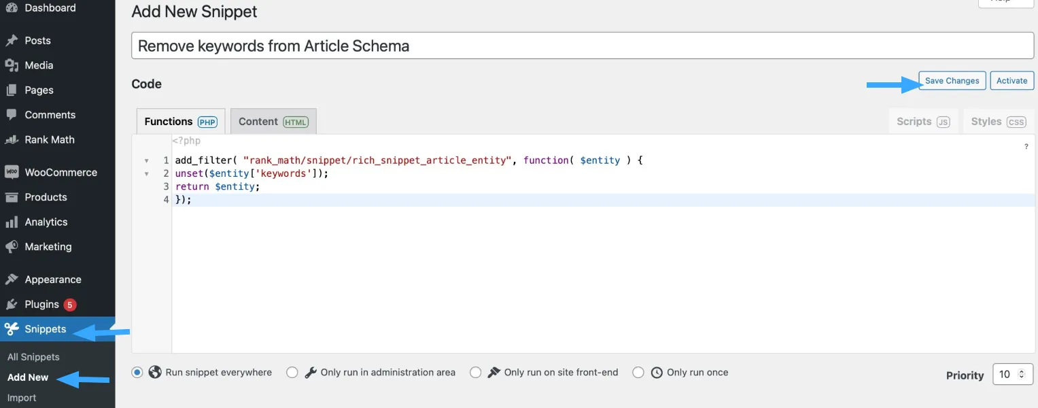The width and height of the screenshot is (1038, 408).
Task: Click the Dashboard gauge icon
Action: (12, 8)
